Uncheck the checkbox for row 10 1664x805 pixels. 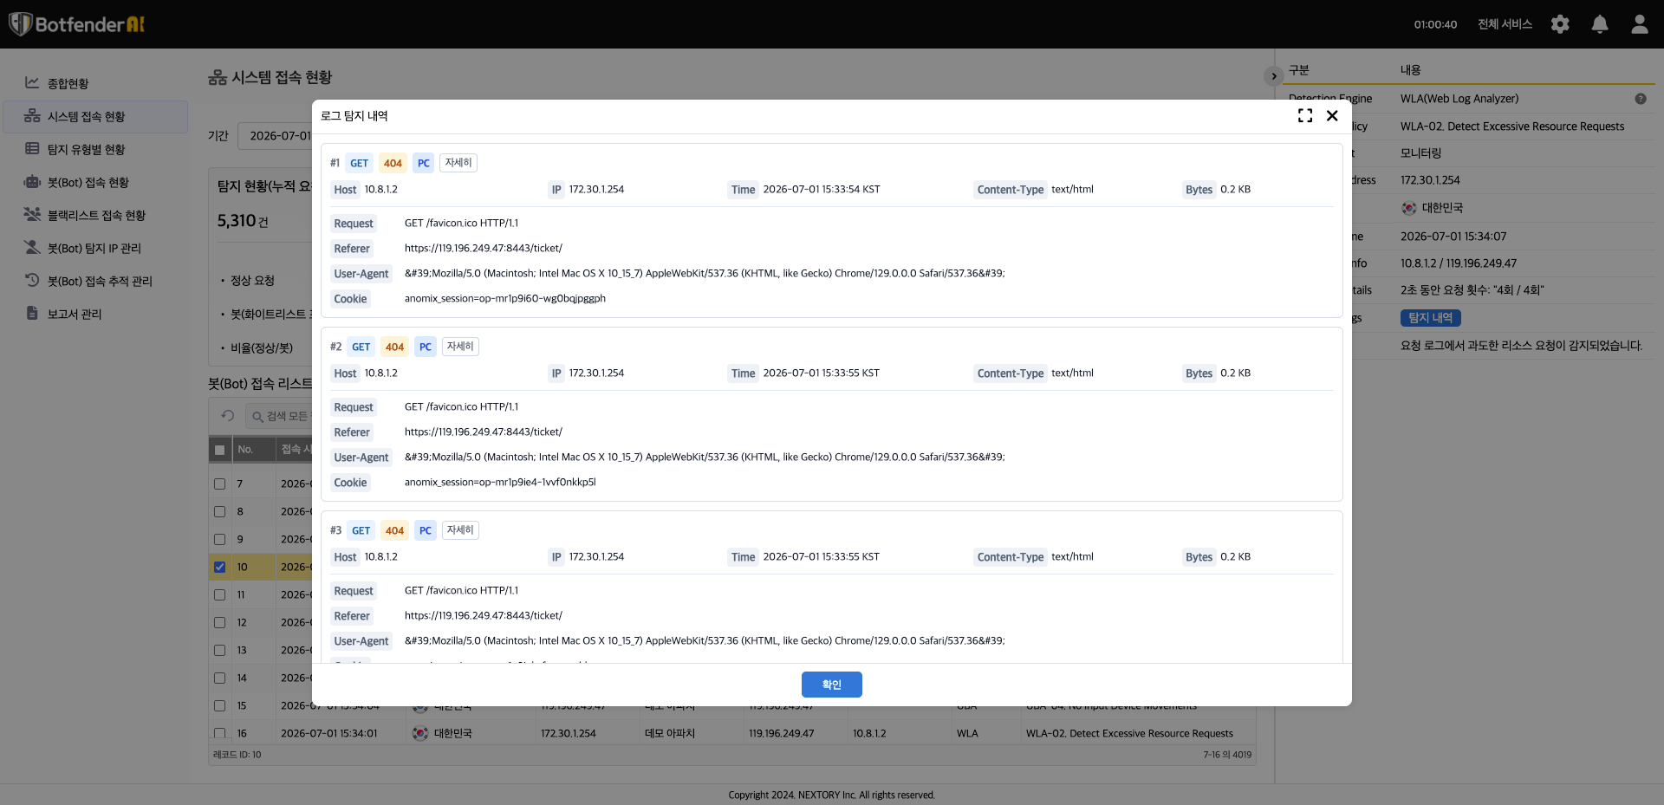tap(219, 567)
